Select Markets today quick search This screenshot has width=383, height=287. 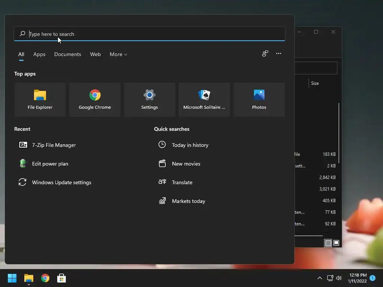click(182, 201)
